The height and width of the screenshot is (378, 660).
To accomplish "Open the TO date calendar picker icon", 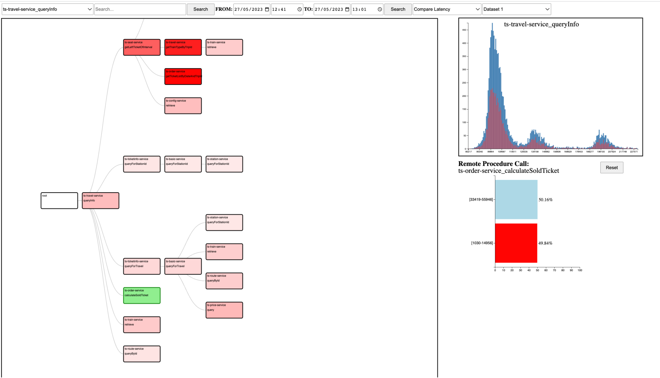I will click(347, 10).
